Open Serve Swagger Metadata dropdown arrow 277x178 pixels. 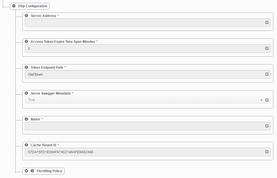coord(261,100)
